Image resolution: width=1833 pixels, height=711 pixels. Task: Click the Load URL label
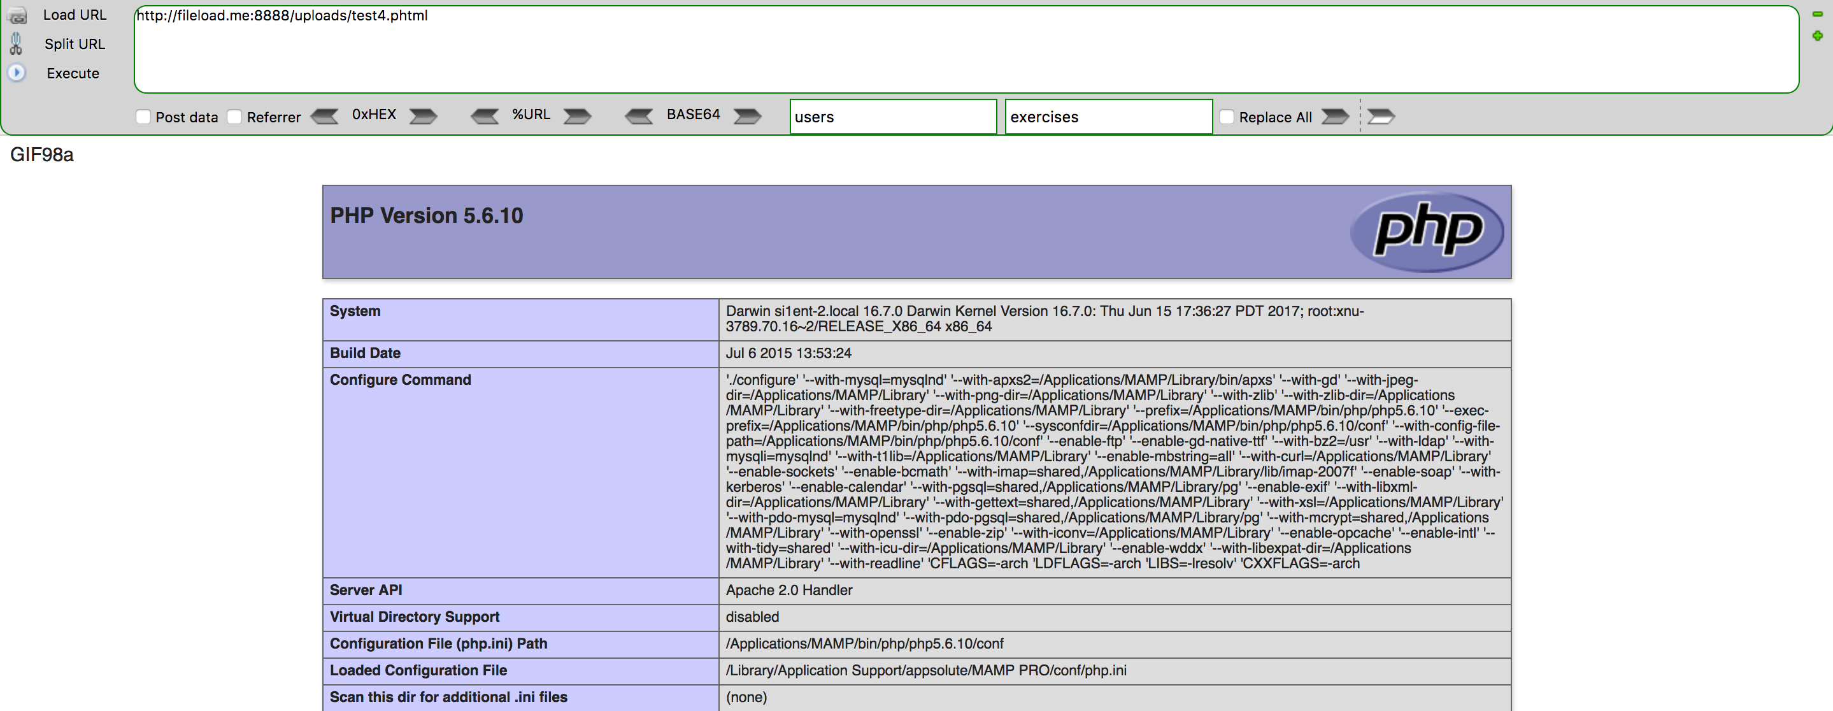click(75, 15)
